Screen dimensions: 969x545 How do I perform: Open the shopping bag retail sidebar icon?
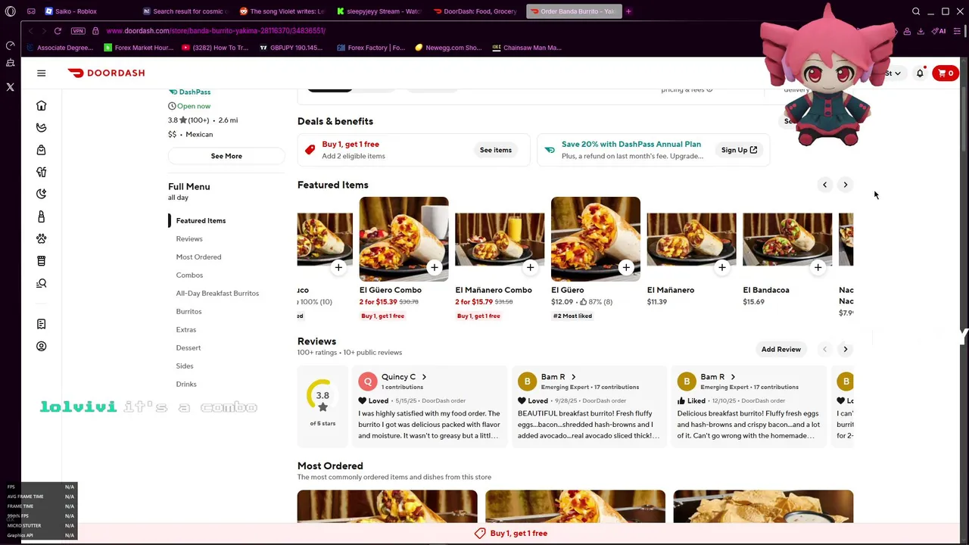click(x=42, y=150)
